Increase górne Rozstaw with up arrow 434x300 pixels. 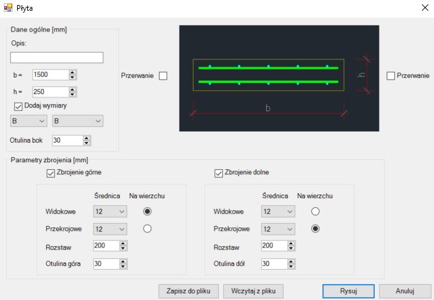[123, 243]
